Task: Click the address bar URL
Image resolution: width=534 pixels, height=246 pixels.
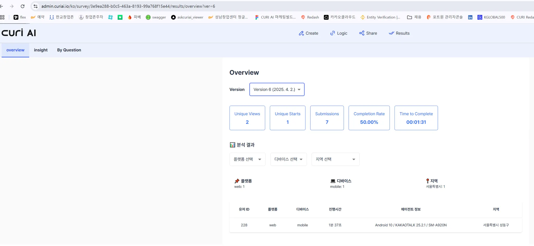Action: click(128, 6)
